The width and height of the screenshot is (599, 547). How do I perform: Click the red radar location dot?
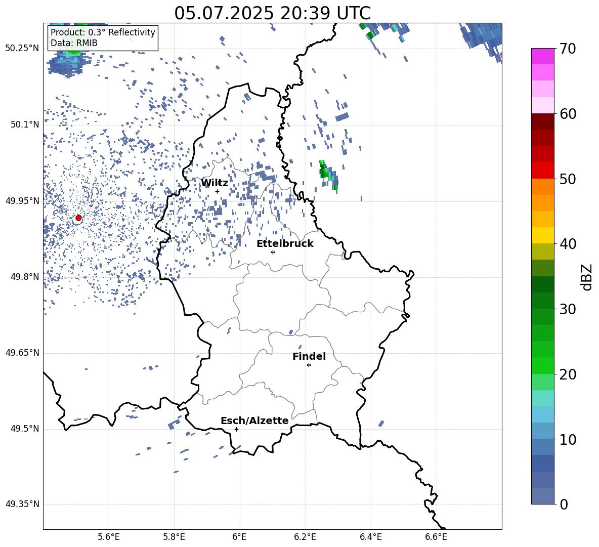click(78, 218)
